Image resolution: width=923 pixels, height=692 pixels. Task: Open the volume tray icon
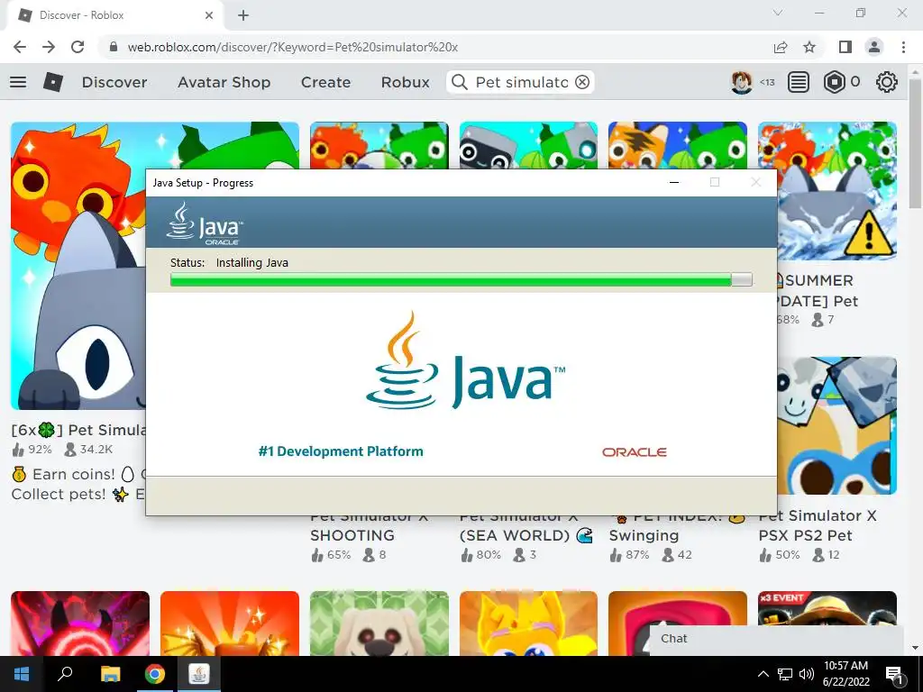click(x=807, y=674)
